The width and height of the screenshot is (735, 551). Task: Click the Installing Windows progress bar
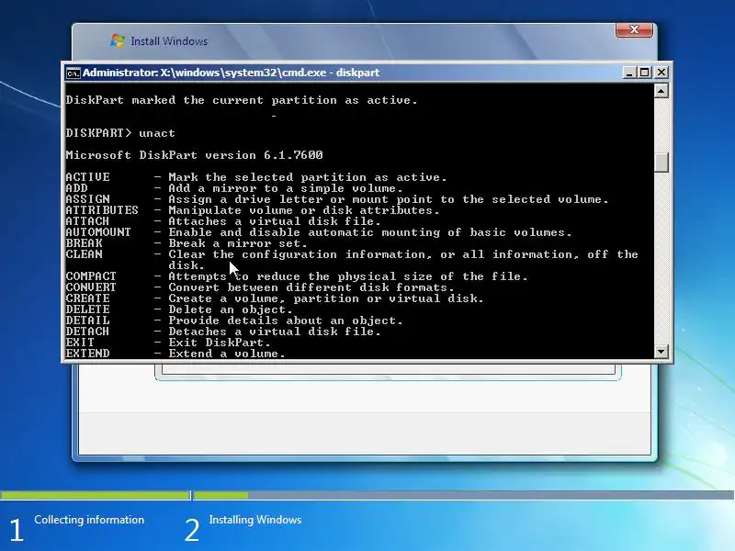[464, 495]
